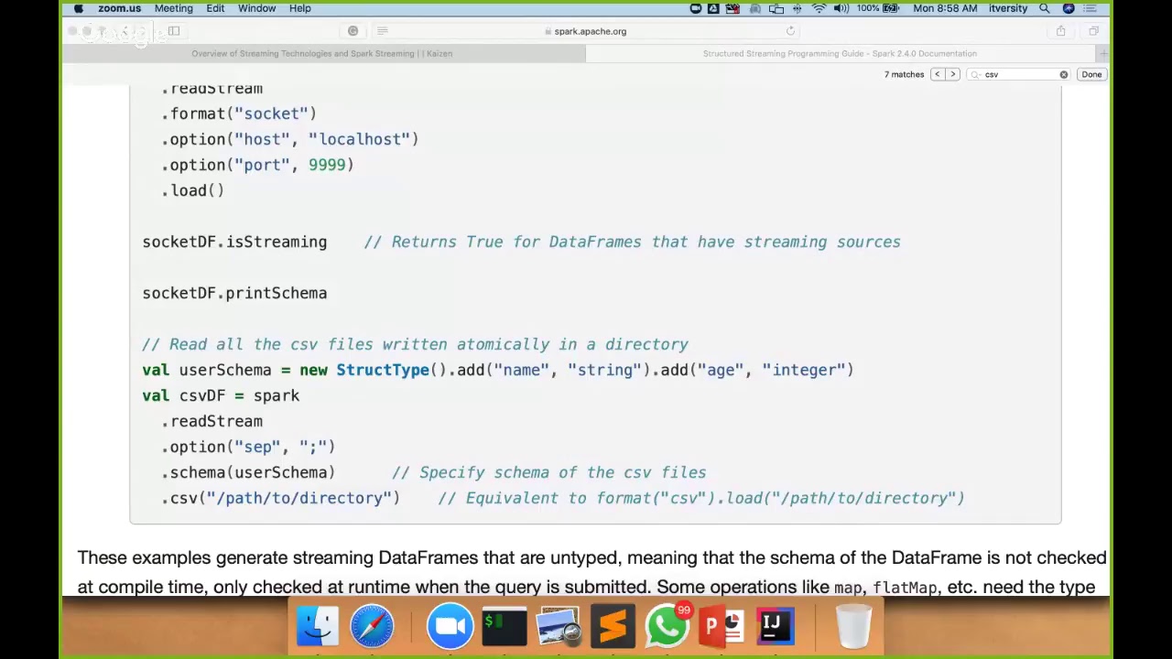Screen dimensions: 1172x659
Task: Open the Window menu
Action: click(x=256, y=8)
